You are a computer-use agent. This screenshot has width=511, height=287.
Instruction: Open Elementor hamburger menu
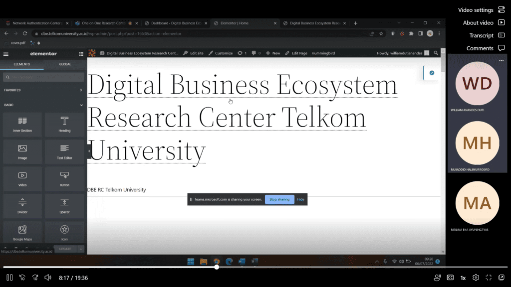pos(6,54)
